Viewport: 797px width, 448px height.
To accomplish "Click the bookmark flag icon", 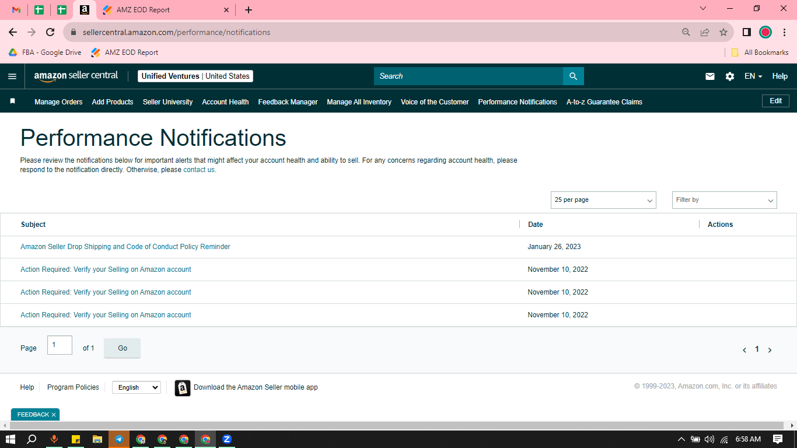I will click(12, 101).
